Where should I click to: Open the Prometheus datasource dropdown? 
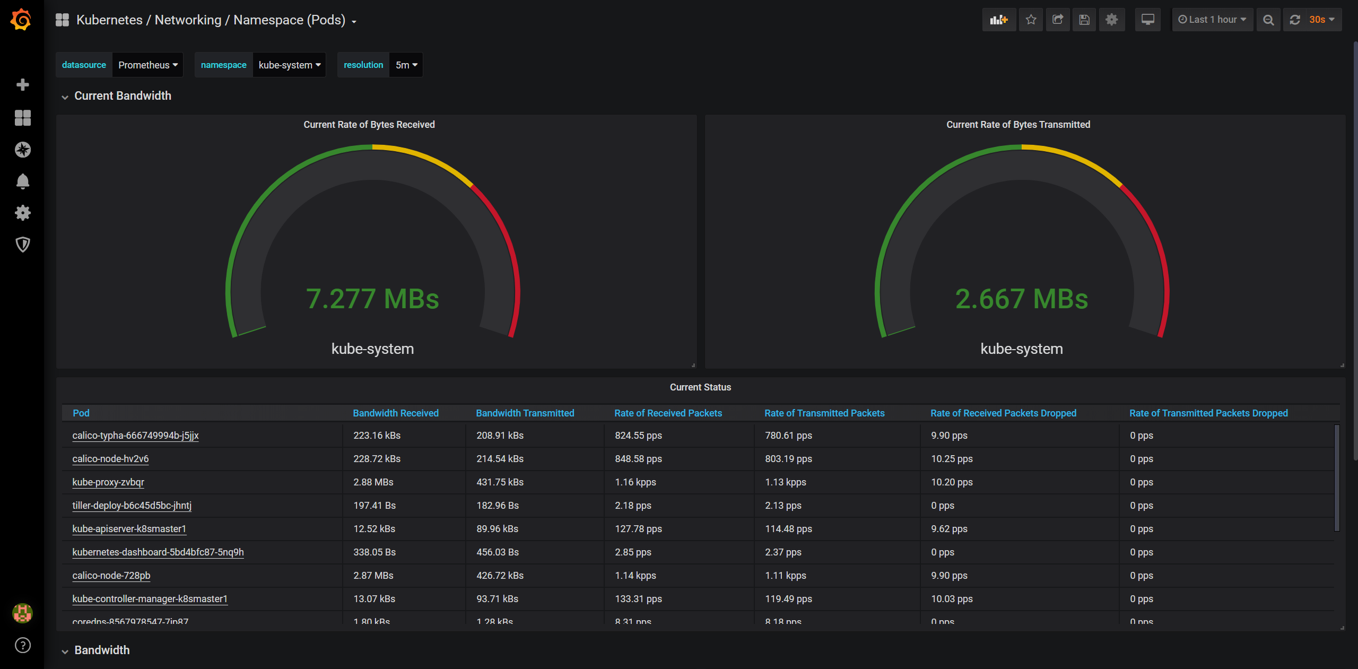147,65
